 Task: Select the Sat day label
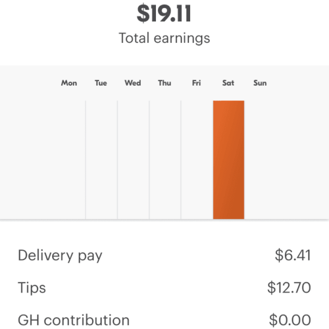(x=228, y=83)
